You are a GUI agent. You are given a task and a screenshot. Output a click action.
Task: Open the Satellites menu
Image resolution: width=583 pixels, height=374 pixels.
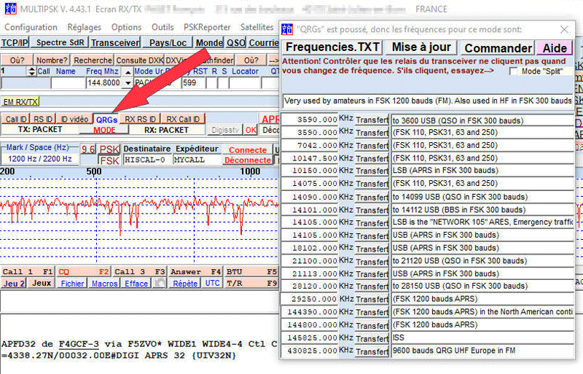(257, 27)
